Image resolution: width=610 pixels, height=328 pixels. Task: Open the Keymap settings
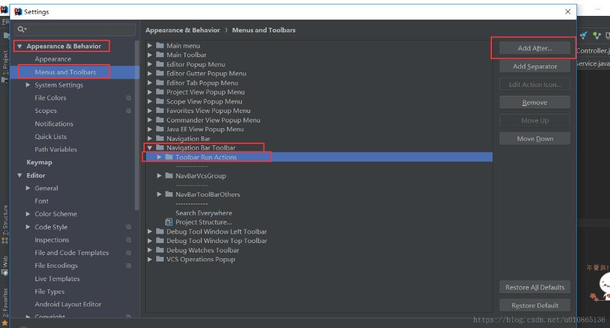(39, 162)
